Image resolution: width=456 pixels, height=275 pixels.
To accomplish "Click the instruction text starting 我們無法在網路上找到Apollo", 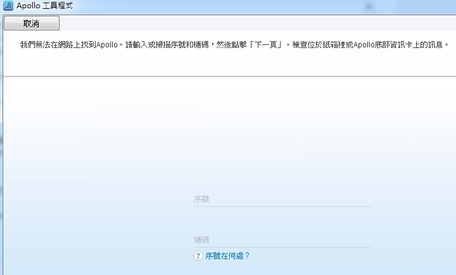I will [x=234, y=45].
